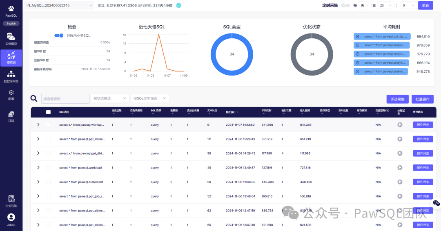Open the 按状态筛选 filter dropdown
This screenshot has height=231, width=441.
pyautogui.click(x=110, y=98)
